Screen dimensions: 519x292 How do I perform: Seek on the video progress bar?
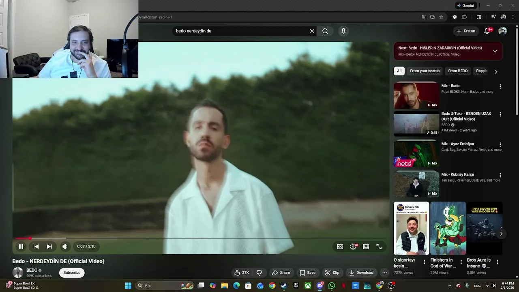[201, 238]
